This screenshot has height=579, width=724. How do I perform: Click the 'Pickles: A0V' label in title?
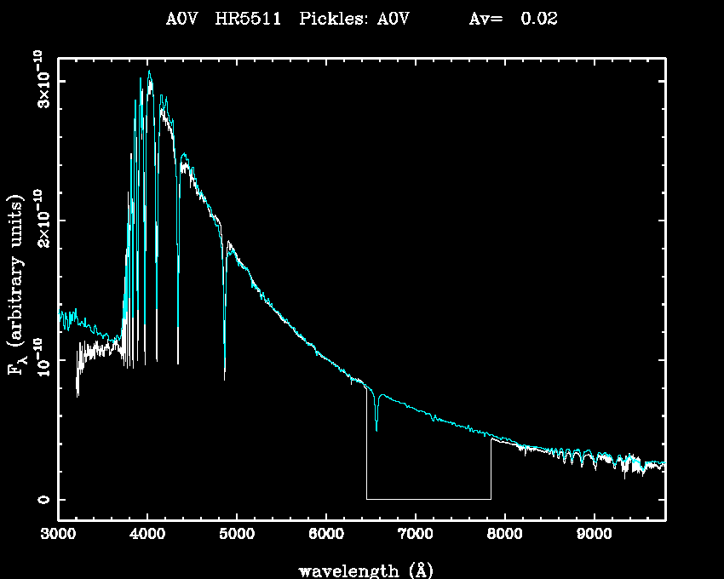tap(354, 19)
